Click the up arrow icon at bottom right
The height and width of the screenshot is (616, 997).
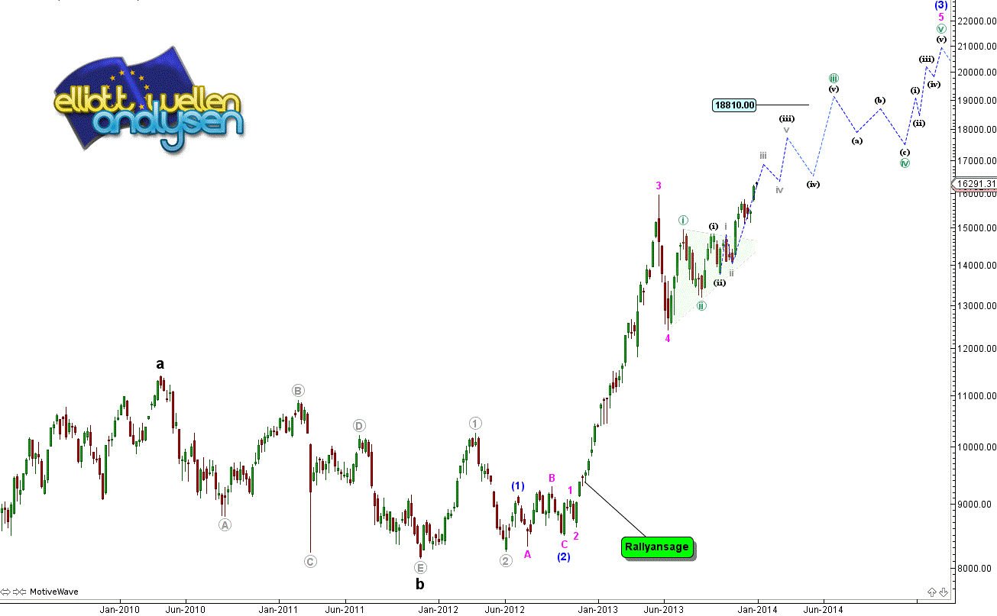932,592
